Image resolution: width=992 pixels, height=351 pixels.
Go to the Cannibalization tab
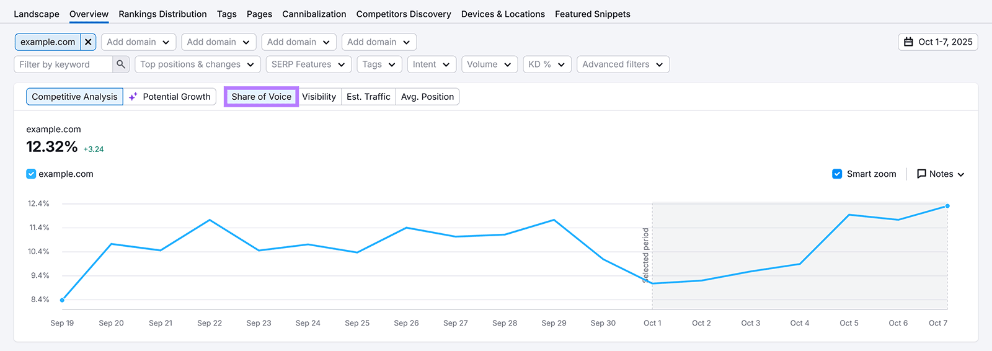[x=314, y=14]
